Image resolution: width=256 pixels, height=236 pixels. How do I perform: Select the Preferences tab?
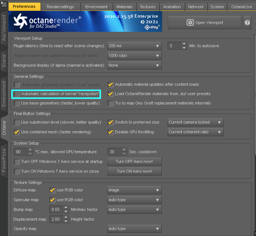coord(24,7)
